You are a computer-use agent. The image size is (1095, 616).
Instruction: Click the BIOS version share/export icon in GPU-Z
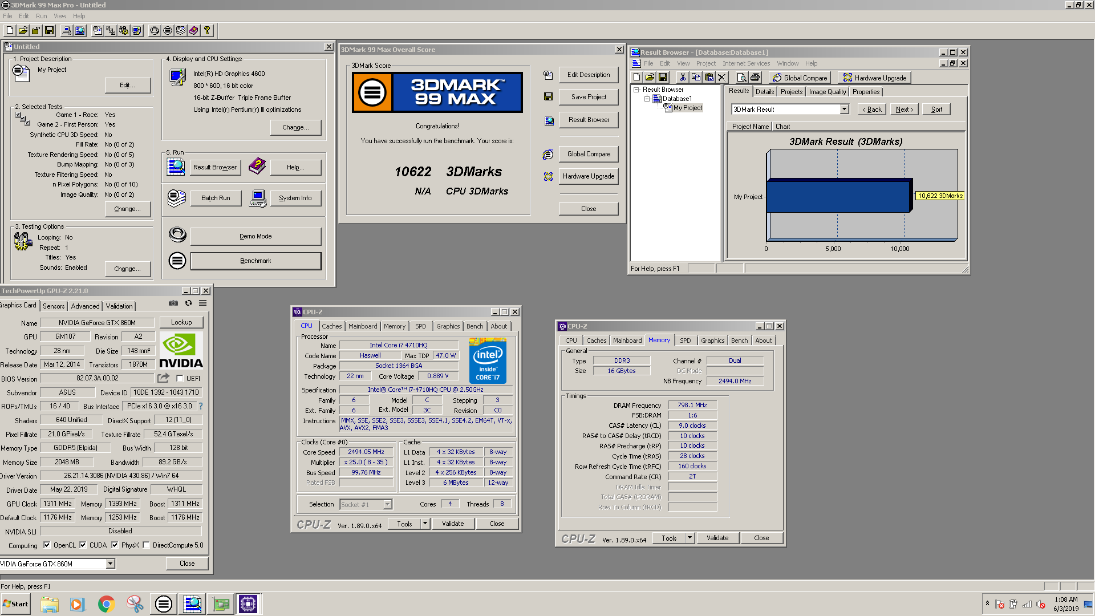tap(164, 378)
